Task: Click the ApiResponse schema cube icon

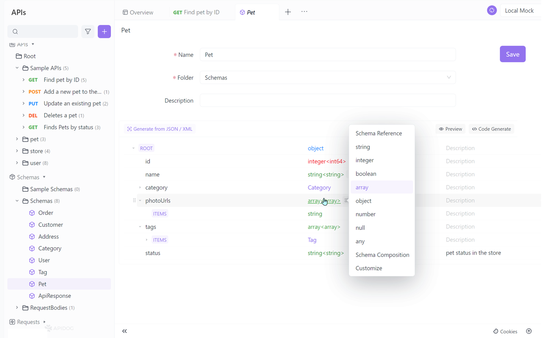Action: coord(32,296)
